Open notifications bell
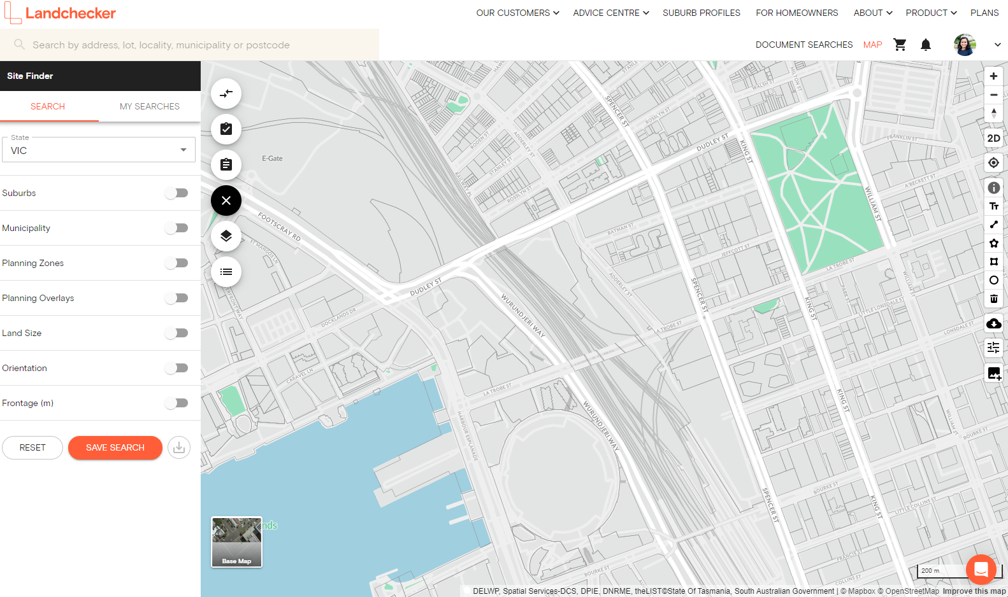Image resolution: width=1008 pixels, height=597 pixels. pos(926,45)
